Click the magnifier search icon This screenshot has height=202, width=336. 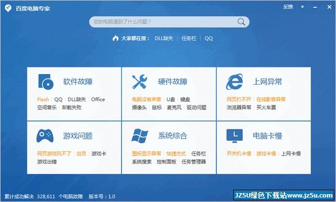(241, 22)
